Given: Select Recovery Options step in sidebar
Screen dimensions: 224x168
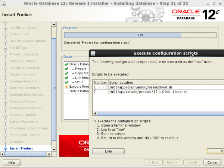Looking at the screenshot, I should (23, 115).
